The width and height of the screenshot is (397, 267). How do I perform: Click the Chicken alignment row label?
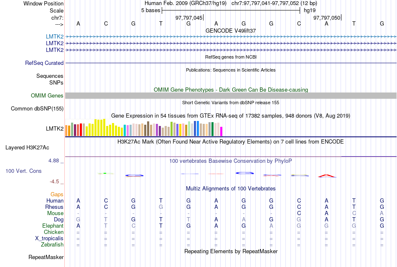click(x=53, y=232)
